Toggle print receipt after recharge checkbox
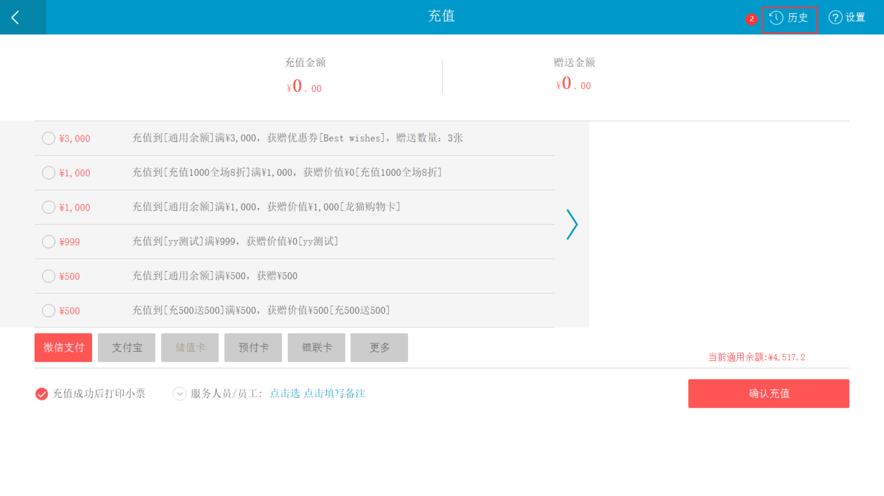 pos(42,394)
